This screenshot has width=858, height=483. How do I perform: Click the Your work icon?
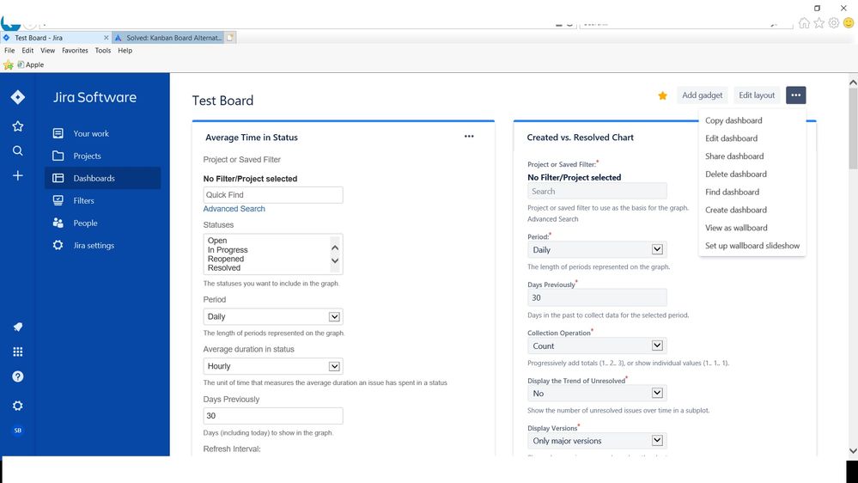coord(58,133)
